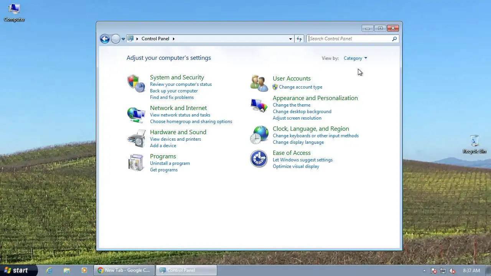Screen dimensions: 491x276
Task: Launch Windows Media Player from taskbar
Action: click(x=84, y=270)
